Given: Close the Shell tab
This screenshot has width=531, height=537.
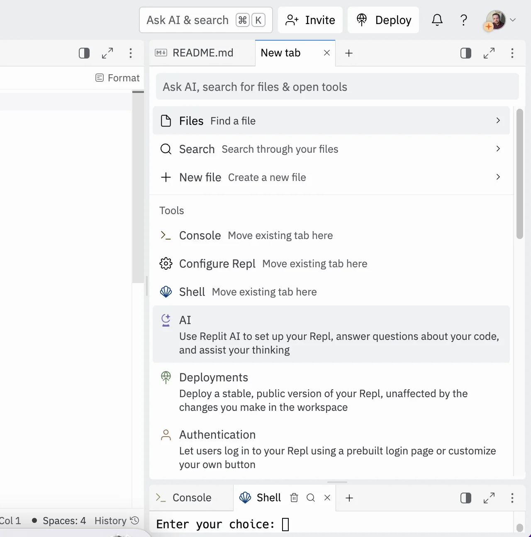Looking at the screenshot, I should tap(327, 498).
